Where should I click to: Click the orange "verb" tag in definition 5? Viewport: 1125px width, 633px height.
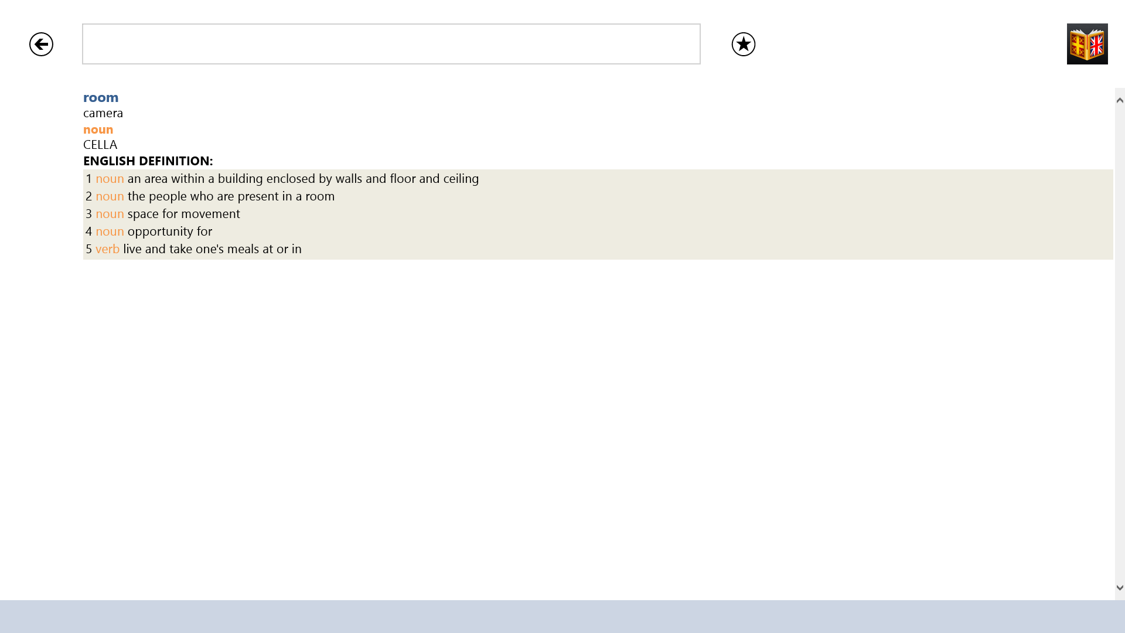point(107,249)
